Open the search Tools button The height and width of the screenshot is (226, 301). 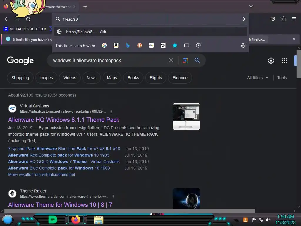[x=282, y=78]
